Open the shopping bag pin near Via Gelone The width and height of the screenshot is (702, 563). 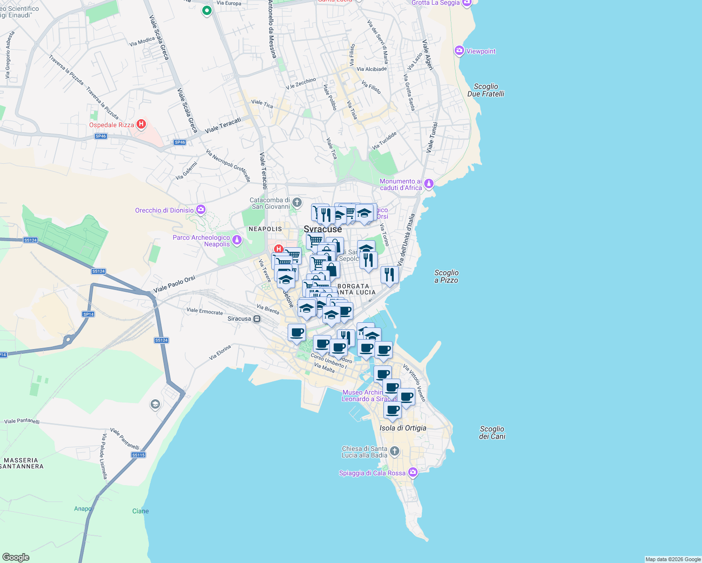(x=331, y=269)
